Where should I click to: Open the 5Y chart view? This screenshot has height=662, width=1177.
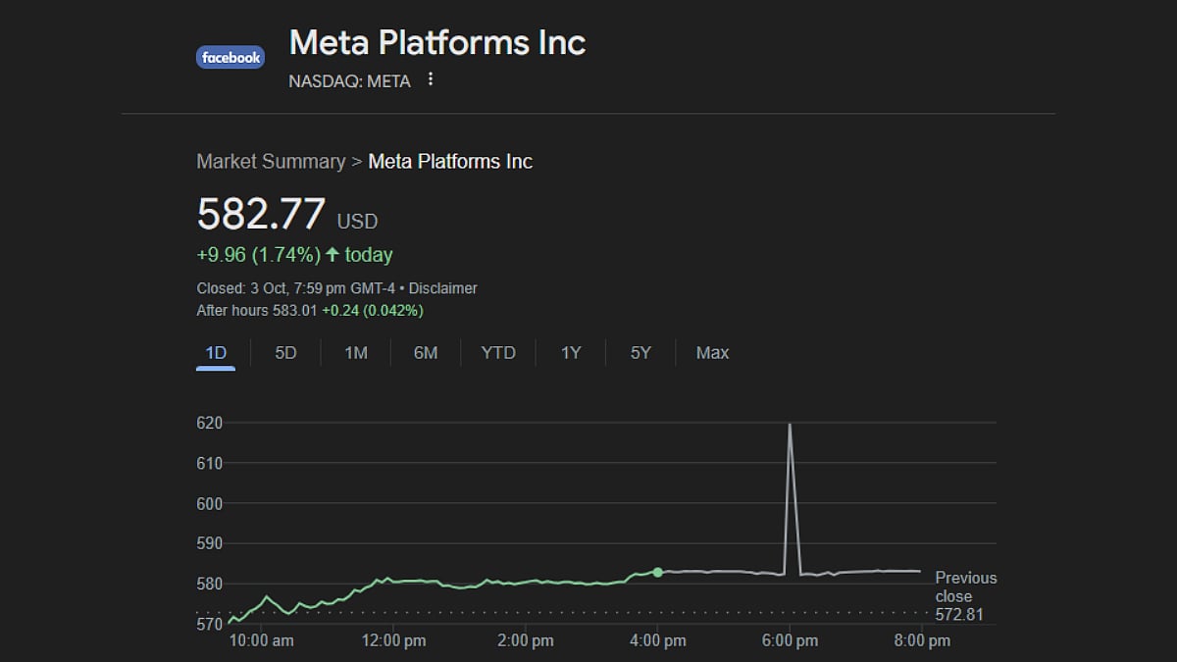pyautogui.click(x=640, y=352)
